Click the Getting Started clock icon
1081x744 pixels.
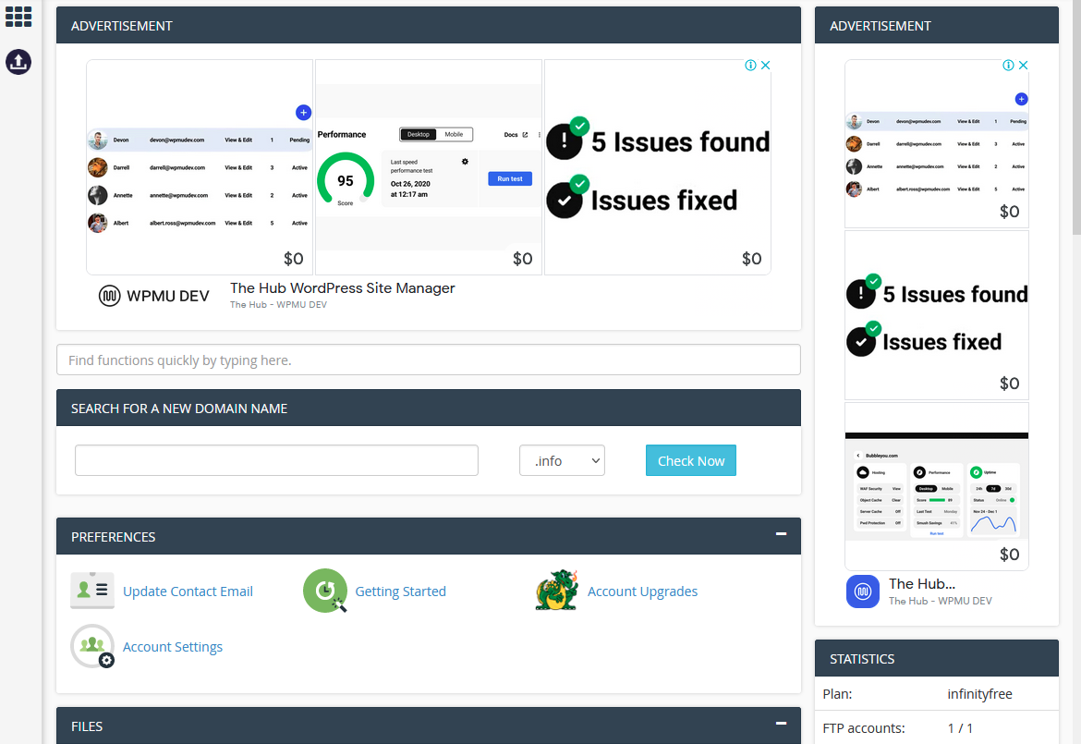[x=325, y=592]
